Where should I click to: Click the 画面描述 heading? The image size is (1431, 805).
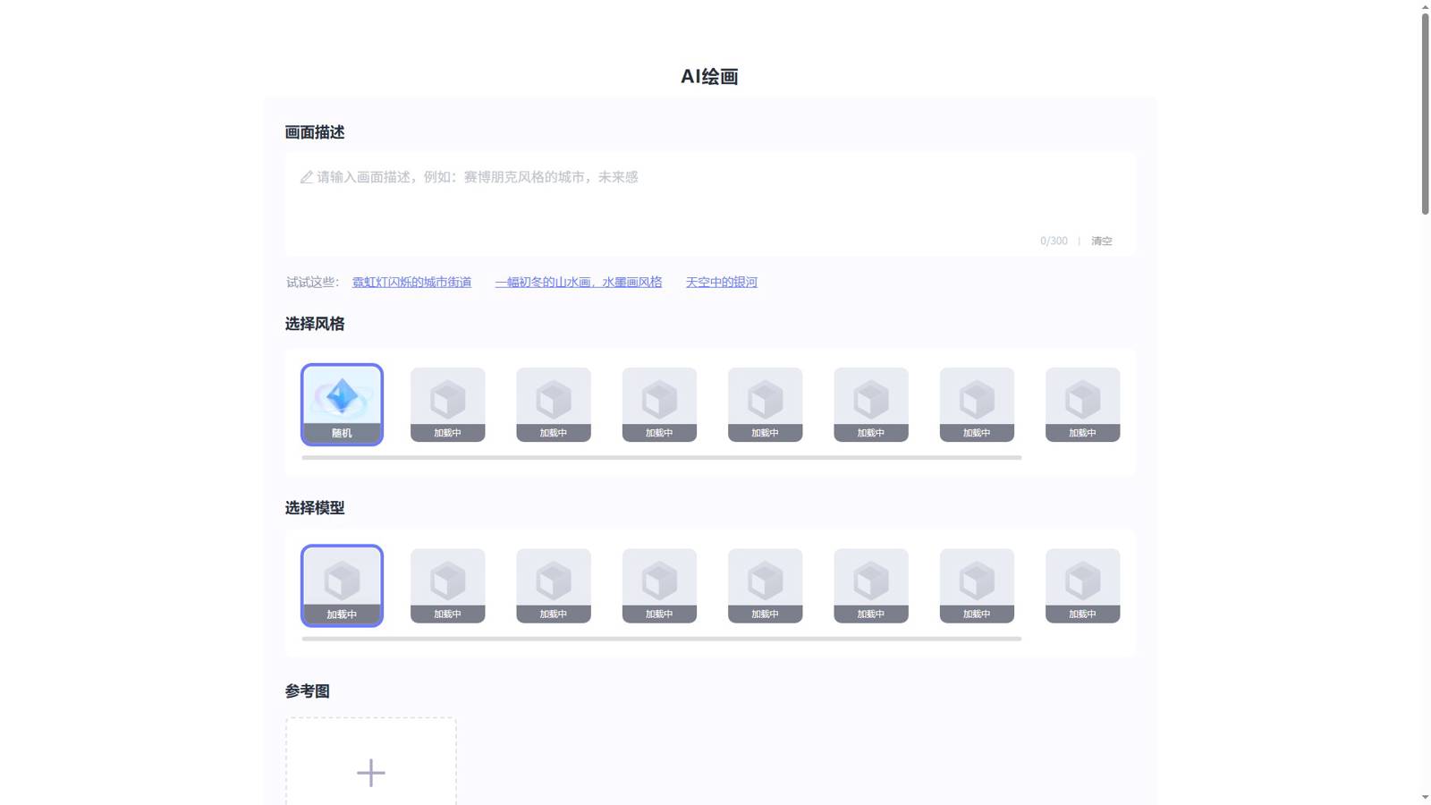(315, 132)
